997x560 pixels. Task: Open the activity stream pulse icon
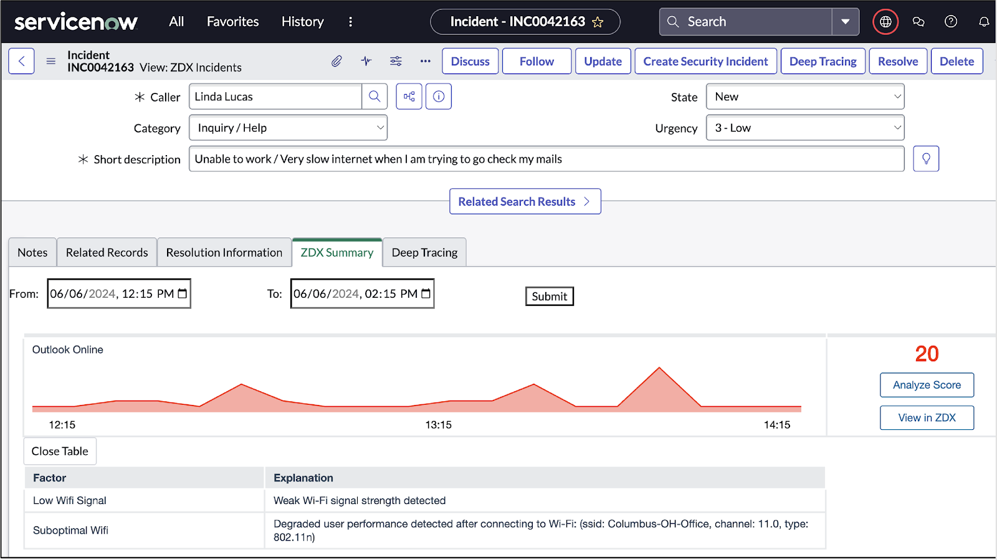click(x=366, y=61)
